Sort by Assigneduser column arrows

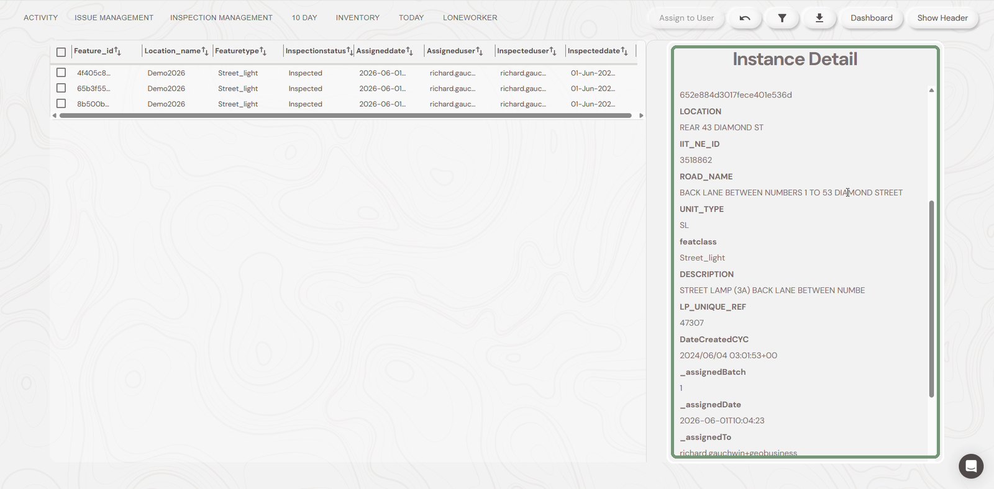[x=479, y=51]
